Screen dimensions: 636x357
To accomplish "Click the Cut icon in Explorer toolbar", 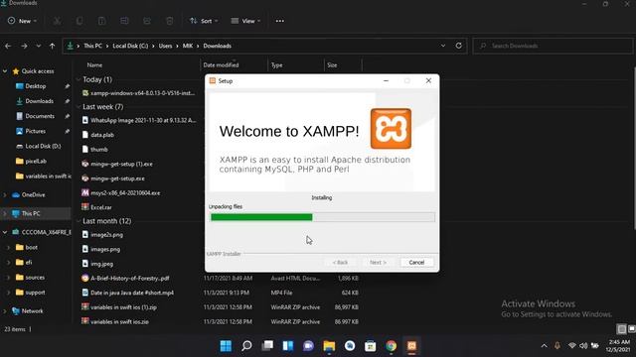I will (57, 21).
